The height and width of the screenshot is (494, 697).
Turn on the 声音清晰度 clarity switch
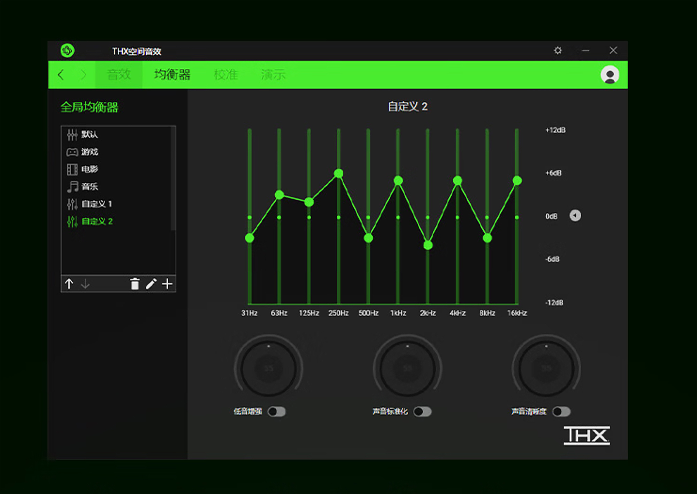(561, 412)
